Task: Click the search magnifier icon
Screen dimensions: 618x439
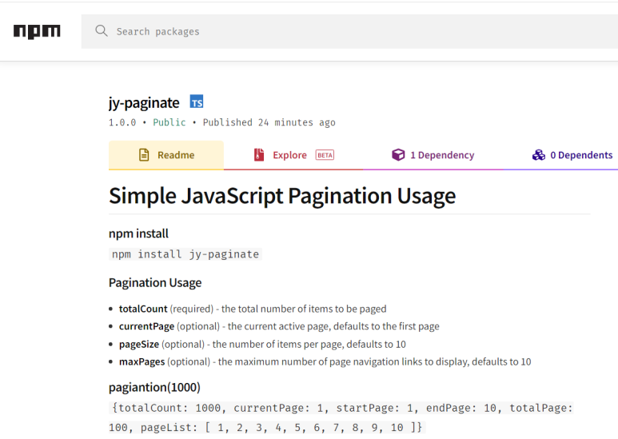Action: coord(102,30)
